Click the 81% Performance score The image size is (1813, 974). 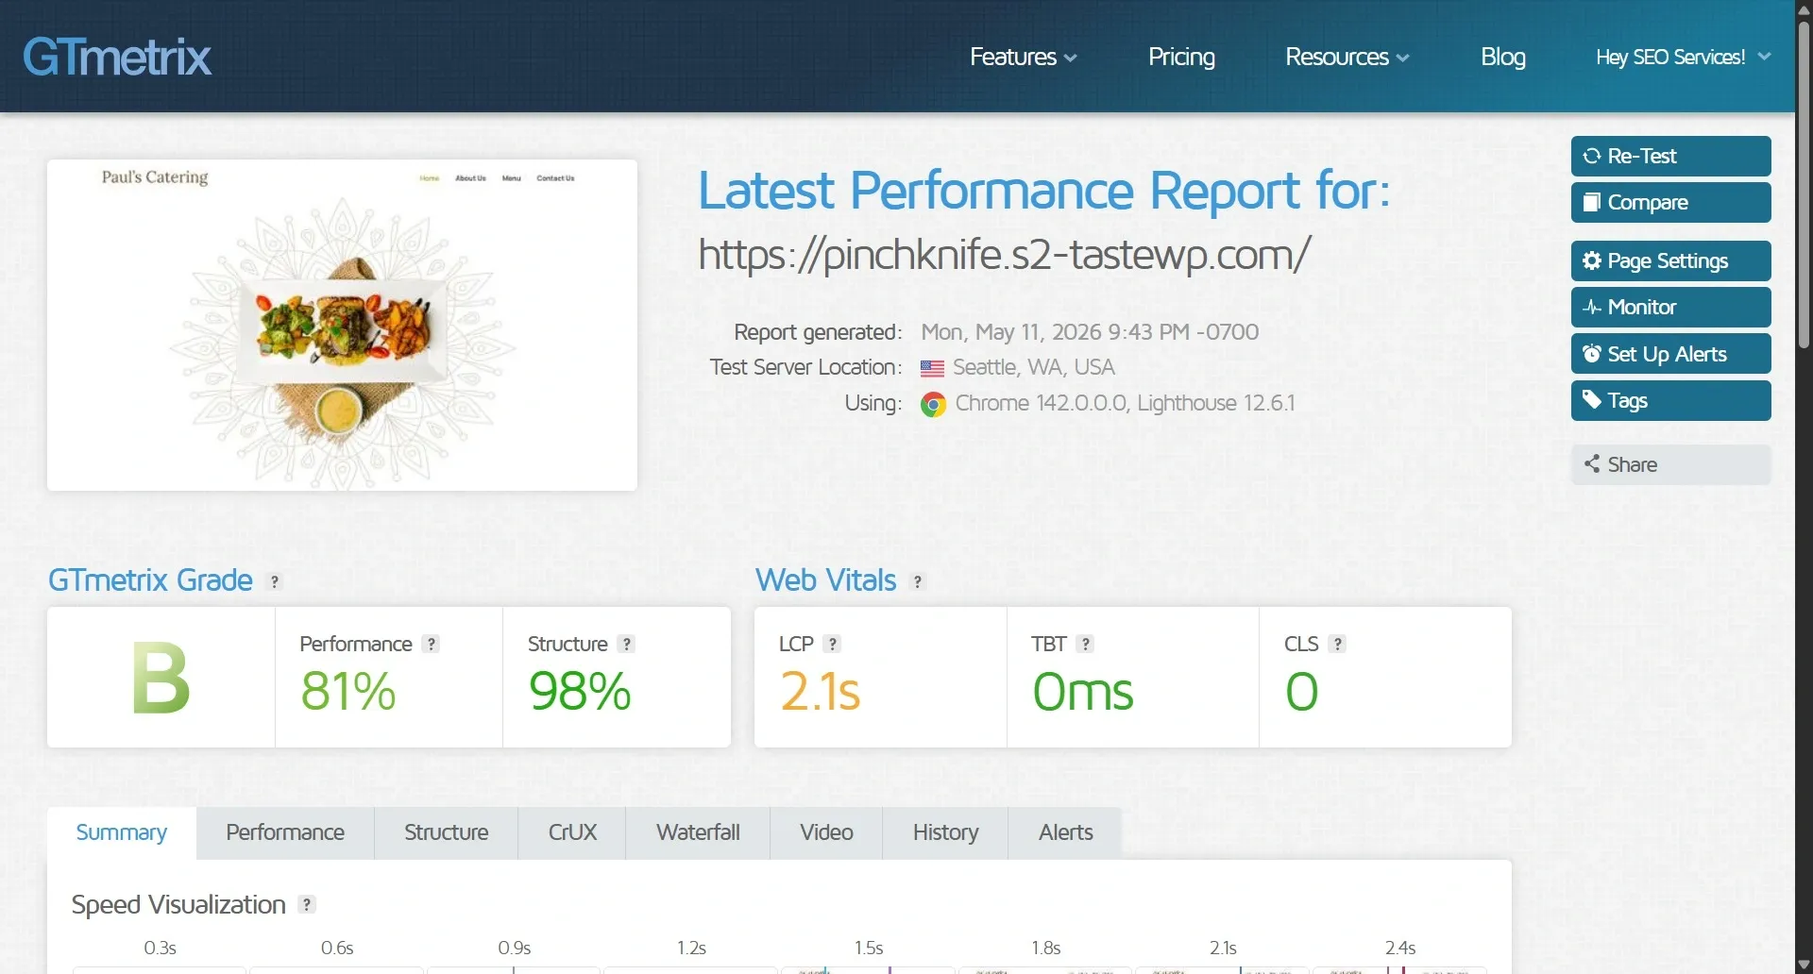(x=348, y=691)
